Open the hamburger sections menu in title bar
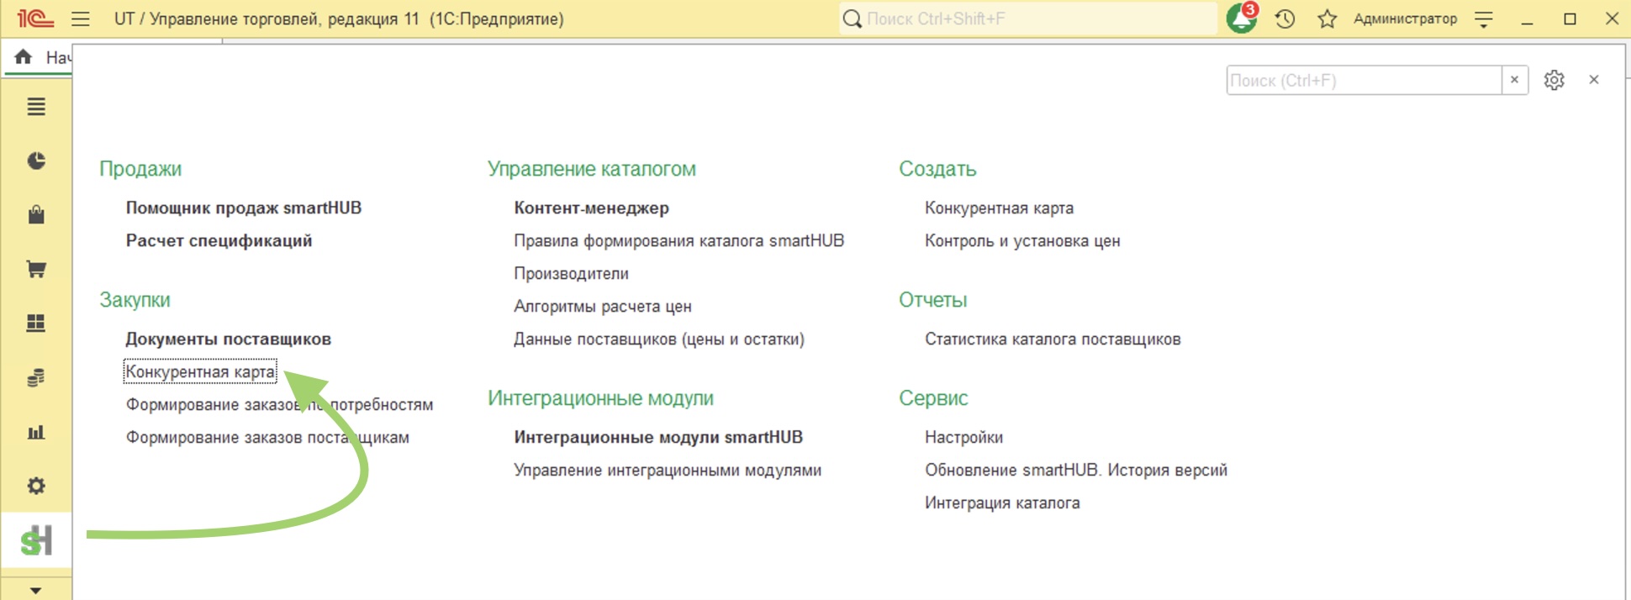1631x600 pixels. coord(81,18)
